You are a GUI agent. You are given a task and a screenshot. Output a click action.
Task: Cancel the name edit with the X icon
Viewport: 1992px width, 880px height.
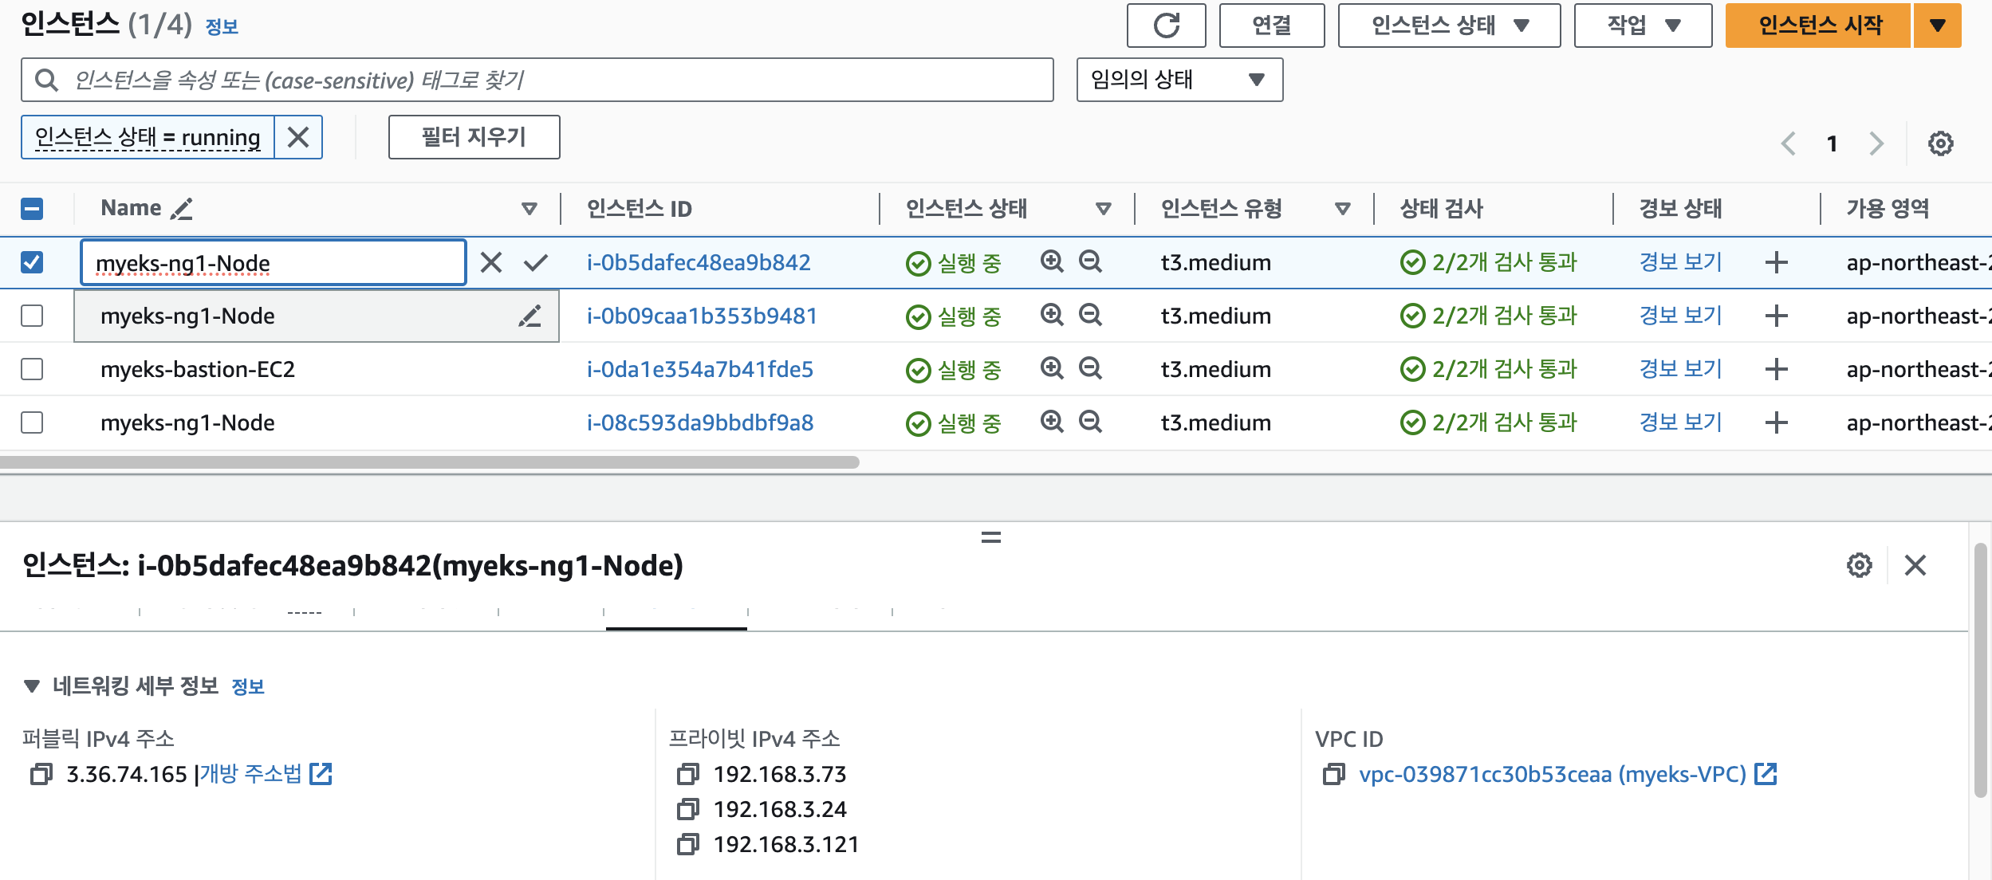coord(491,262)
